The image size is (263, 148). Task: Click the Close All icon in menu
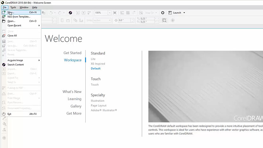pos(4,36)
